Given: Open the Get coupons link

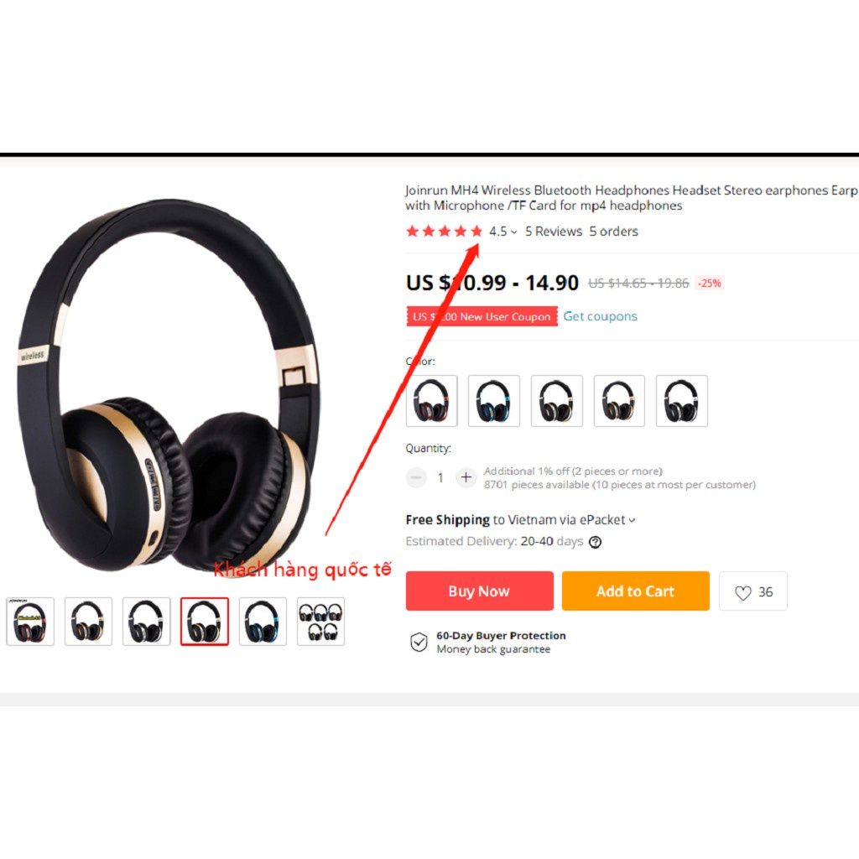Looking at the screenshot, I should 601,316.
